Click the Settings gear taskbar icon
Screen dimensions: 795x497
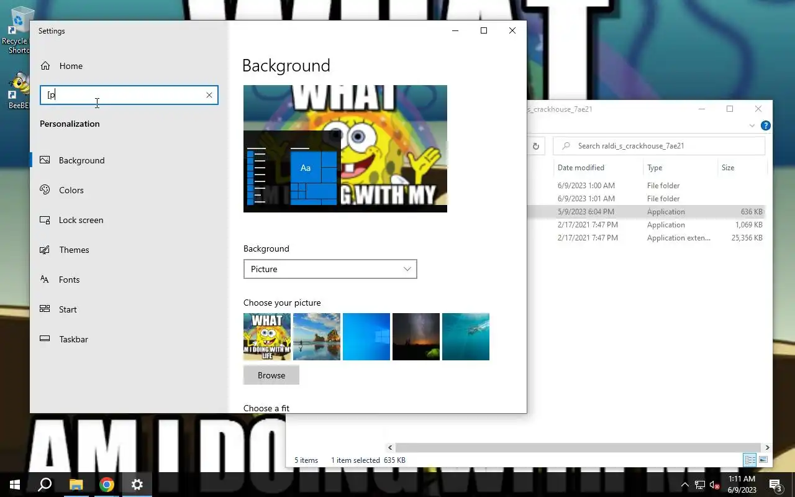click(137, 485)
